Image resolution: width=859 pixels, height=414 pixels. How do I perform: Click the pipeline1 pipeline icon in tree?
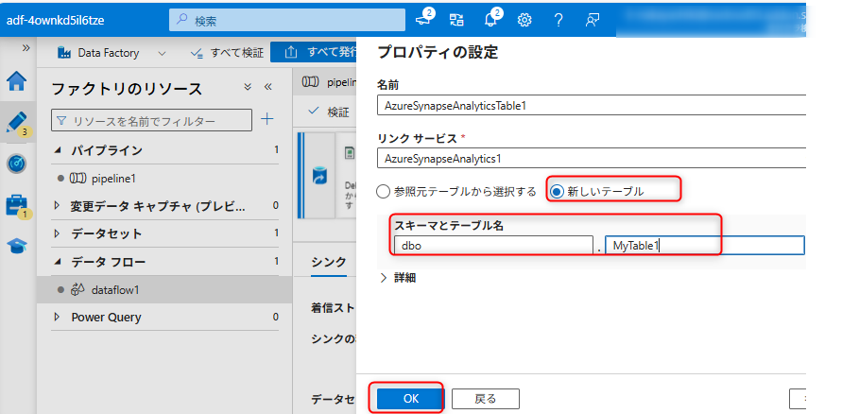(x=78, y=179)
